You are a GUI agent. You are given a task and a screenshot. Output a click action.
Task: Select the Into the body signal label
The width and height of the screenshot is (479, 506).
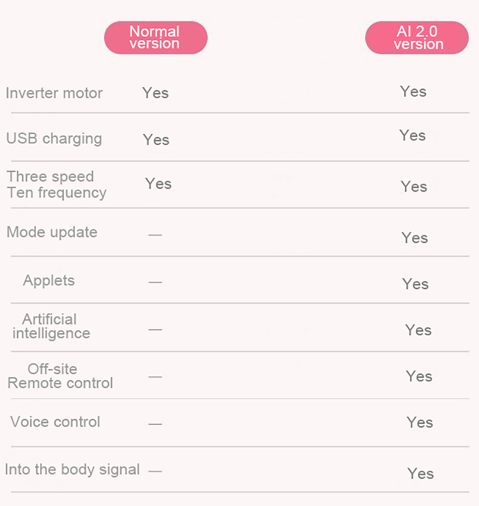pos(72,470)
